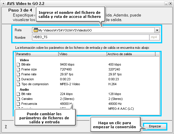Viewport: 174px width, 134px height.
Task: Select the Bitrate parameter row label
Action: pos(26,64)
